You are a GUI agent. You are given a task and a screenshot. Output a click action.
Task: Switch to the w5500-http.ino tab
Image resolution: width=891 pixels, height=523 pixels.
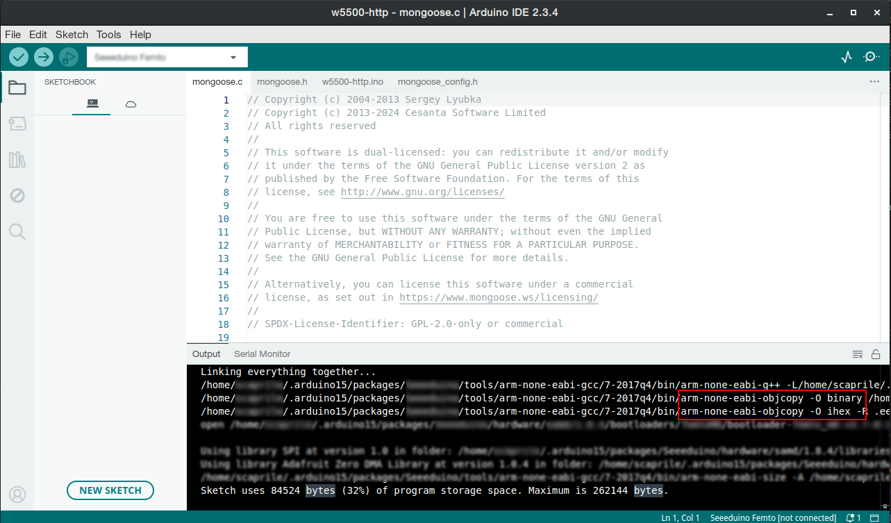pos(353,82)
